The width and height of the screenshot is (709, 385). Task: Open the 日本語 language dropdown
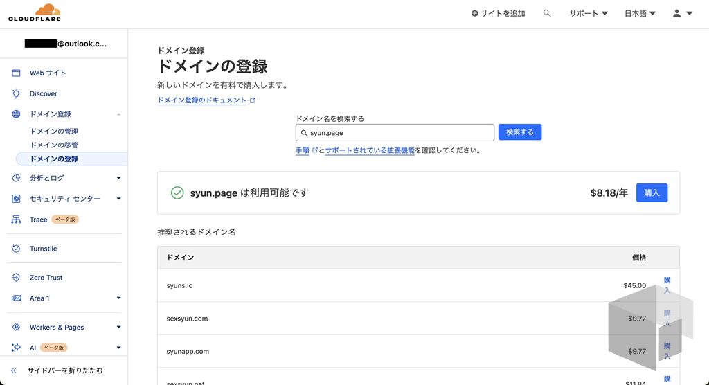640,14
